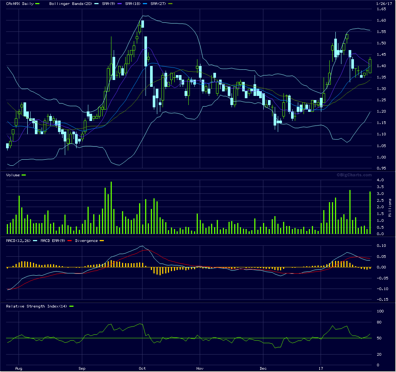Click the green CA:NMX Daily legend swatch
The height and width of the screenshot is (372, 396).
tap(38, 3)
